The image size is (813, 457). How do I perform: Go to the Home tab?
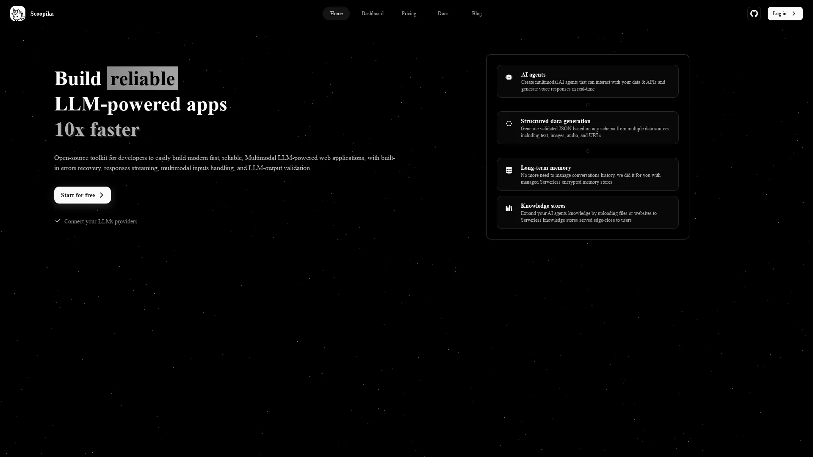(336, 14)
